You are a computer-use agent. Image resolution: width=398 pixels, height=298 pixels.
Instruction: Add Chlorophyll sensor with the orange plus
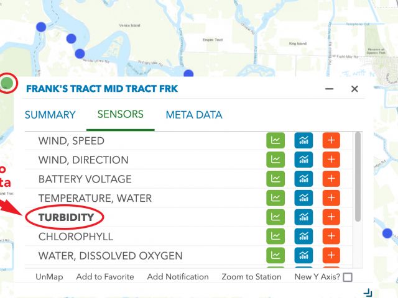pyautogui.click(x=331, y=236)
